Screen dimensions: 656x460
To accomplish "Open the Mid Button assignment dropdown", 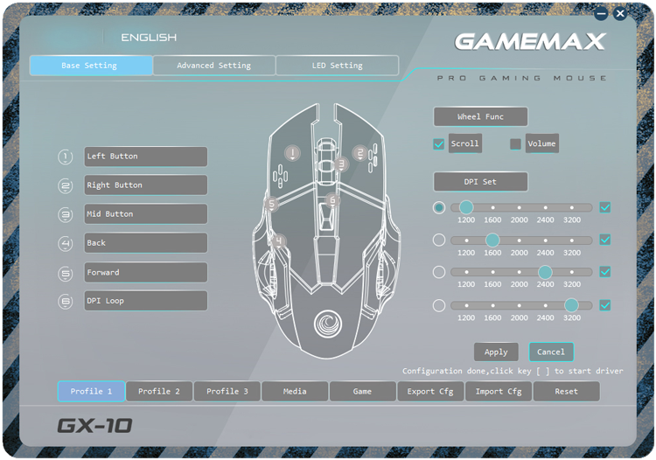I will [145, 214].
